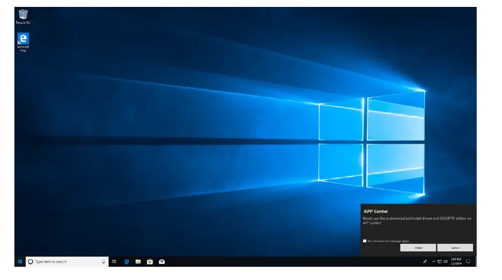Open the Action Center notification icon
Screen dimensions: 502x280
(469, 262)
